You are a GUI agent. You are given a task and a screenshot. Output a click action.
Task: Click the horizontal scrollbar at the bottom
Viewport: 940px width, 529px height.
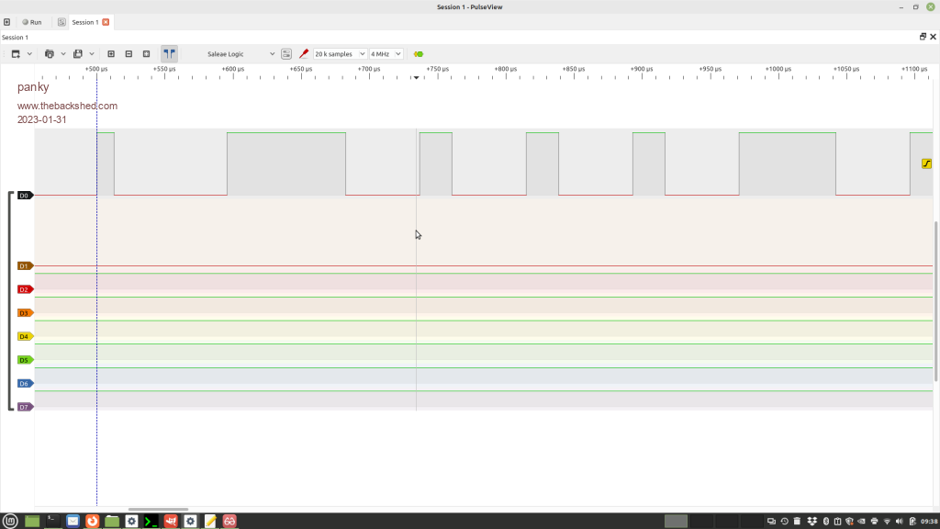pos(158,509)
